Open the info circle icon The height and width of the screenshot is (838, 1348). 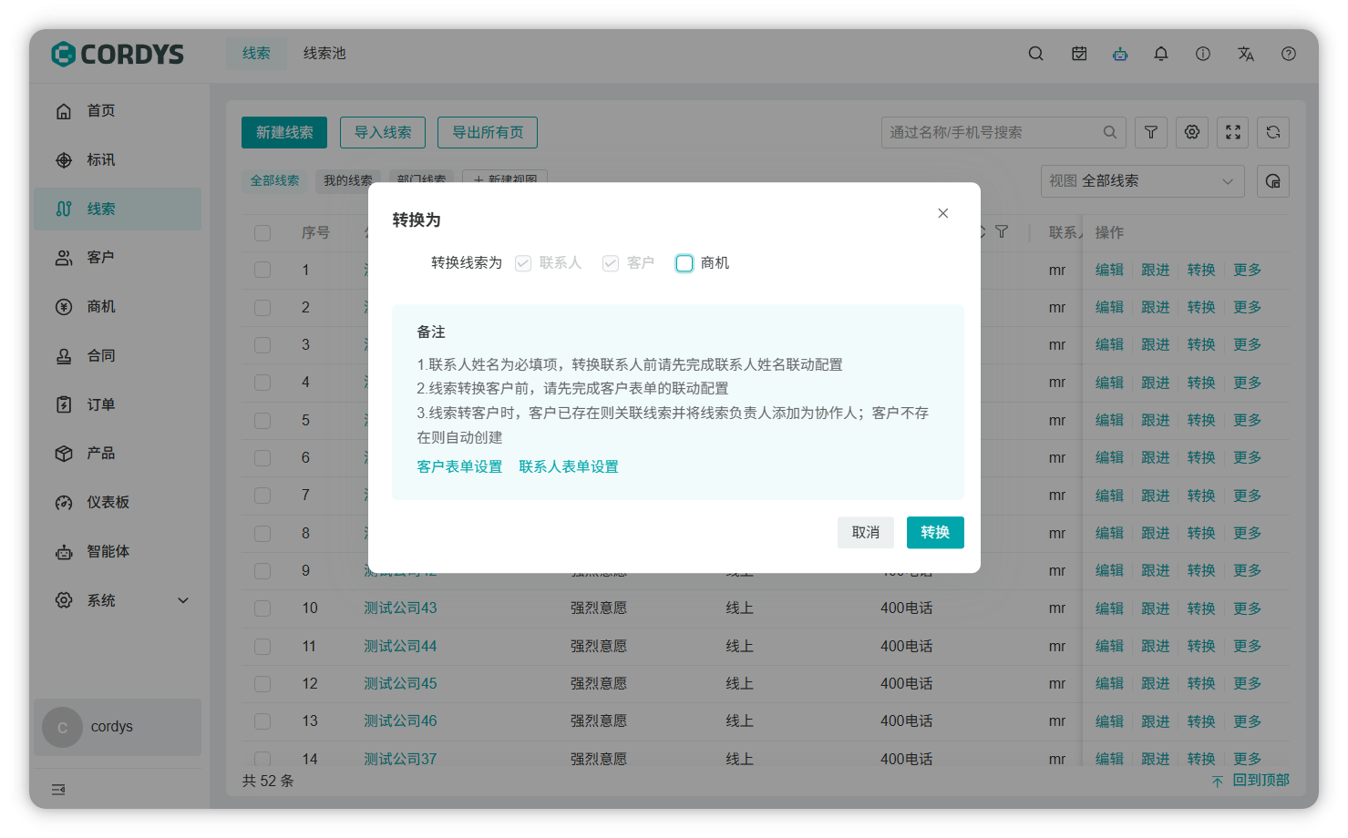[x=1203, y=54]
